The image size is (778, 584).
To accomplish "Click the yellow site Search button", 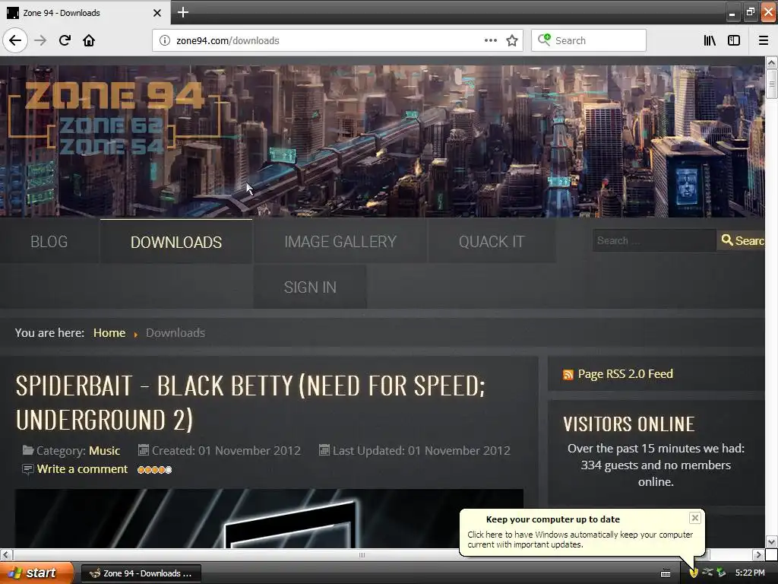I will pos(741,240).
